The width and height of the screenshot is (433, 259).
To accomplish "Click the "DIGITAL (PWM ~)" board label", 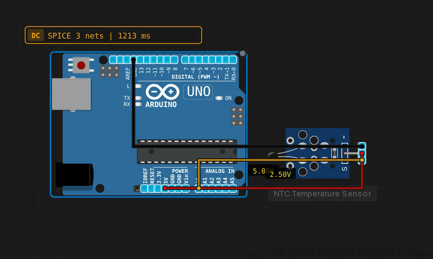I will point(195,77).
